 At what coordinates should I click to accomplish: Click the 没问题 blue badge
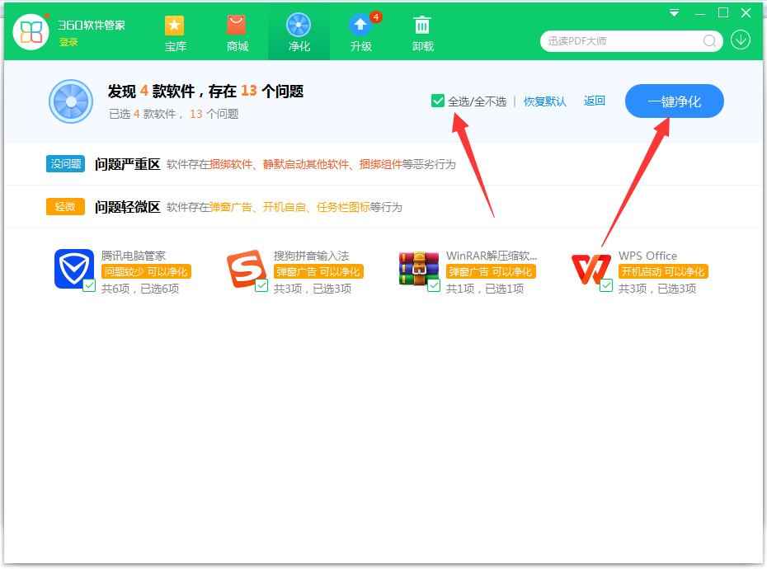[65, 164]
